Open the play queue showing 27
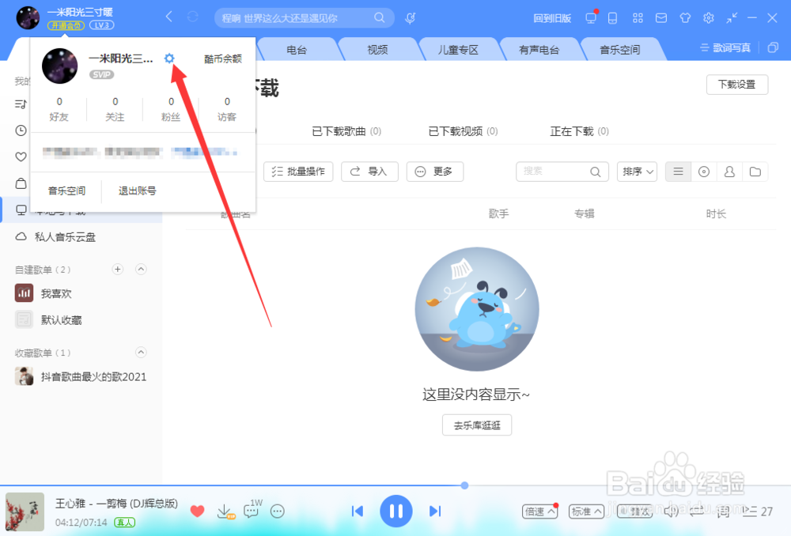 (x=758, y=511)
